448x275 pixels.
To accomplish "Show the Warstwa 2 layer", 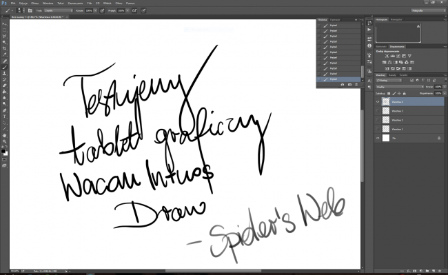I will point(378,120).
